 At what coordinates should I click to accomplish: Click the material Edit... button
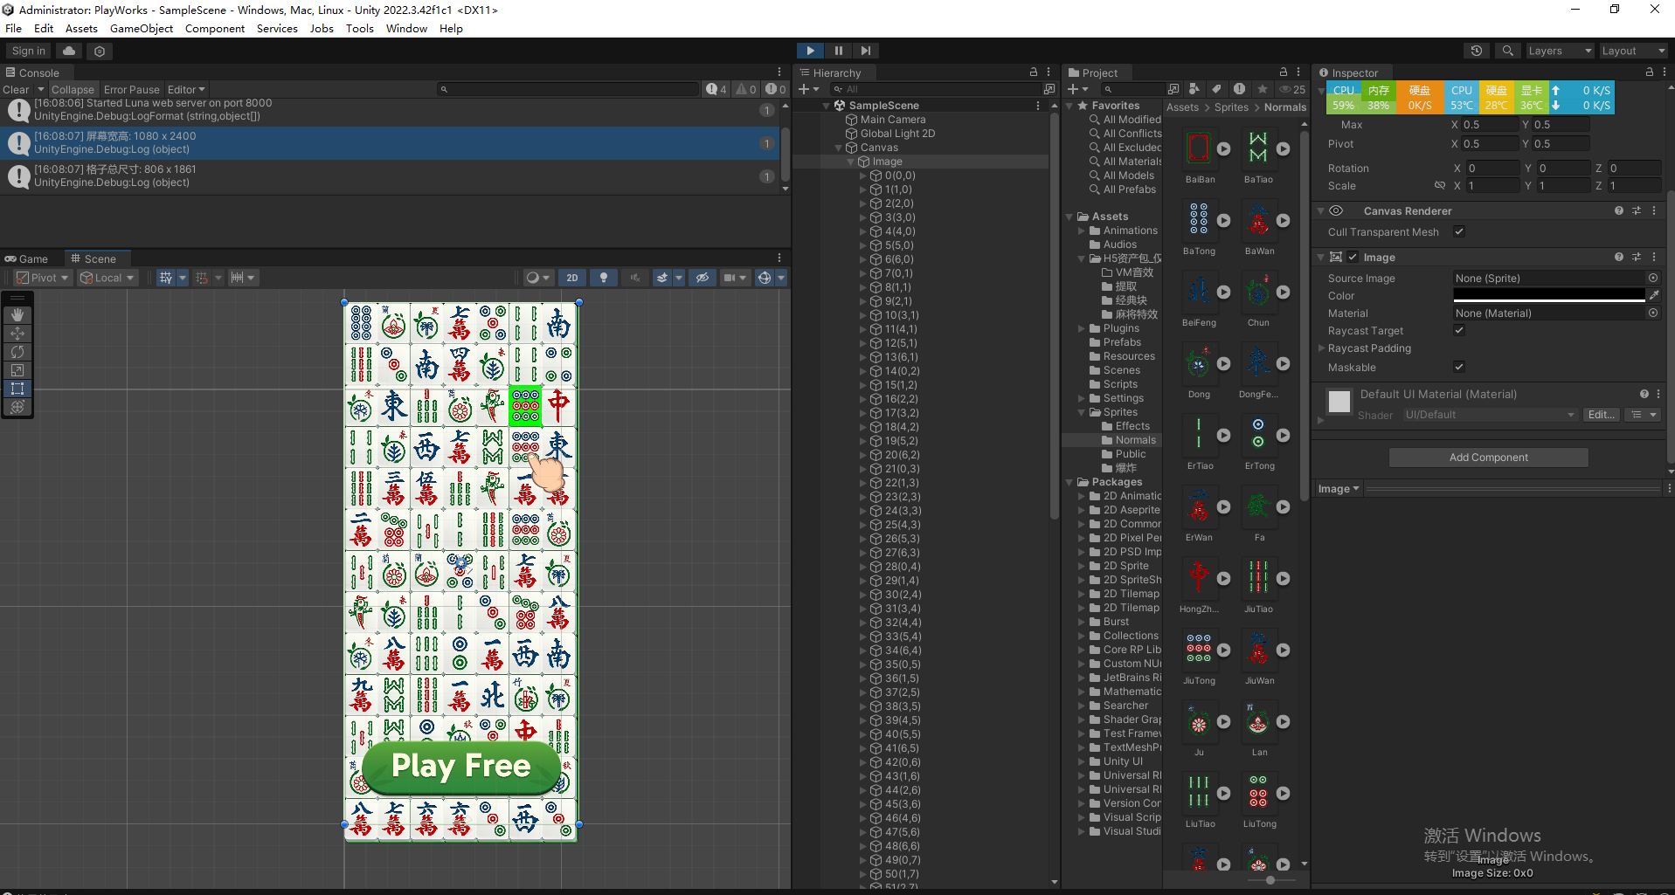point(1601,415)
